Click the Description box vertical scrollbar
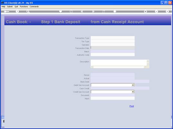173x129 pixels. pos(148,63)
